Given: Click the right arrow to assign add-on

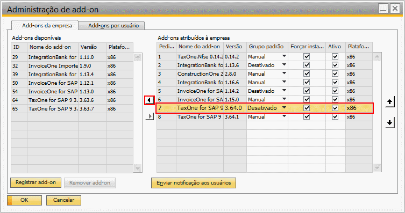Looking at the screenshot, I should tap(150, 116).
